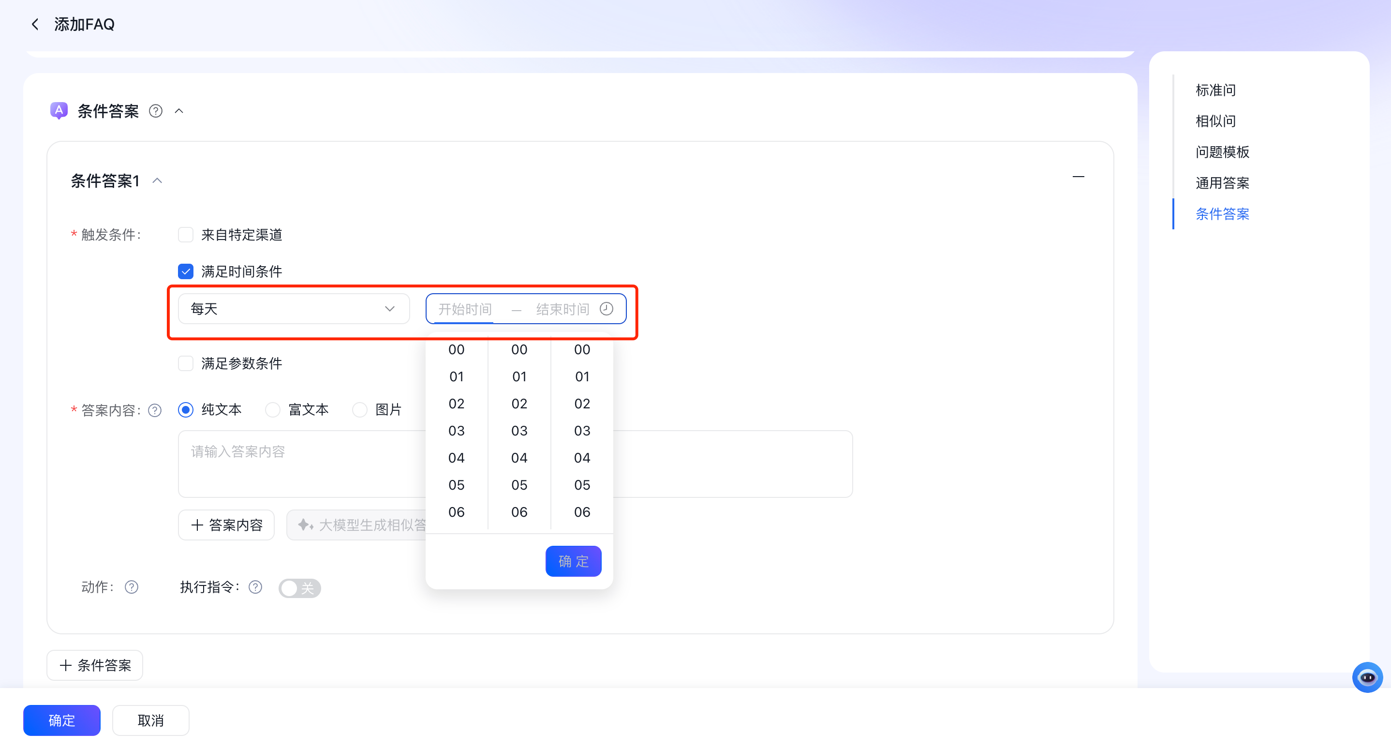Click the clock icon in time range field
Image resolution: width=1391 pixels, height=749 pixels.
click(607, 309)
